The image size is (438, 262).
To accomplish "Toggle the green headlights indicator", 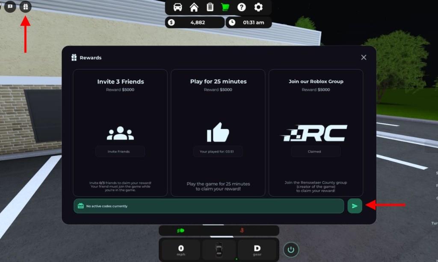I will pyautogui.click(x=181, y=230).
